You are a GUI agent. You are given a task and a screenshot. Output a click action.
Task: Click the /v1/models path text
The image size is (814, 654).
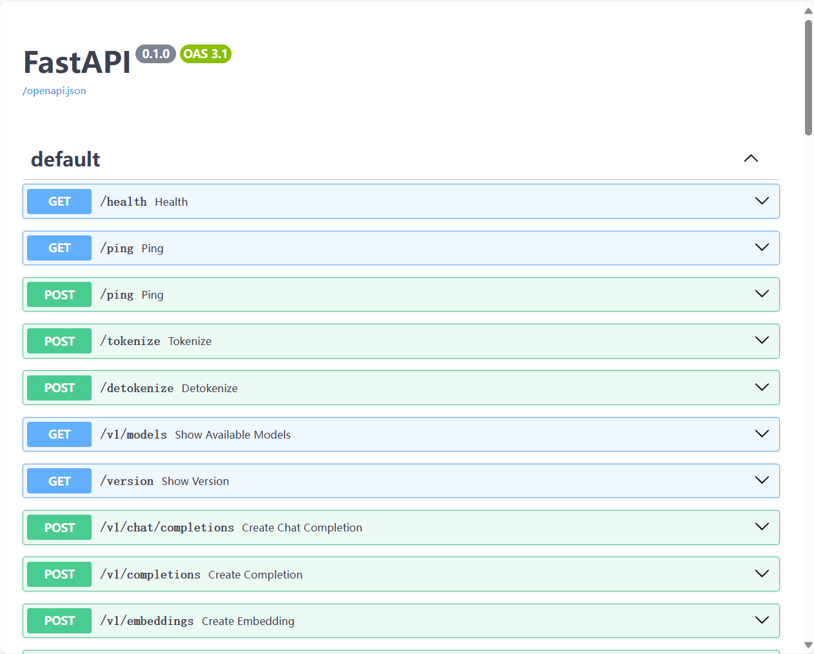pyautogui.click(x=134, y=435)
